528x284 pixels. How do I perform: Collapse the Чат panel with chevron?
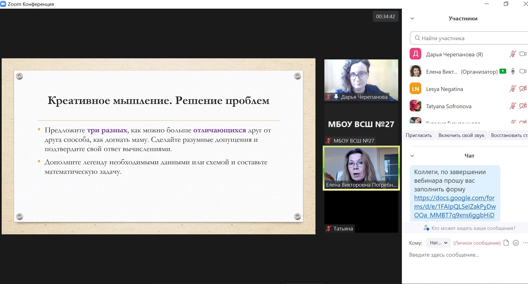[412, 156]
